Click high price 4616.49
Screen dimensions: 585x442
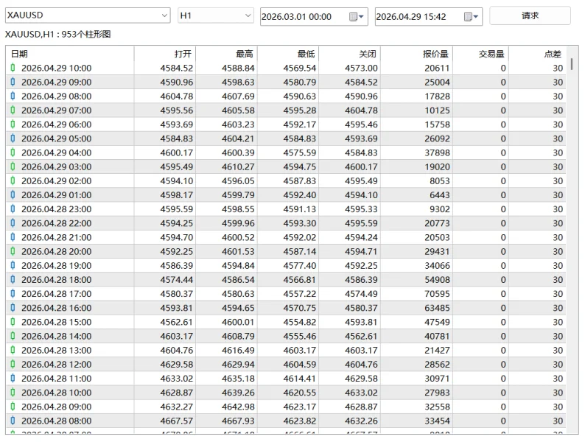click(x=238, y=350)
